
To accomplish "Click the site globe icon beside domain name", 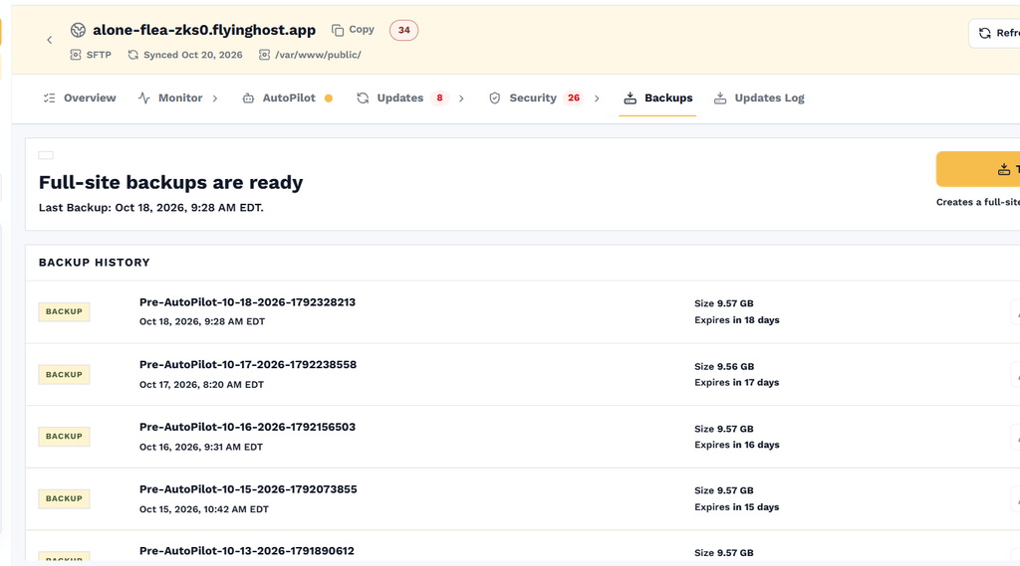I will tap(78, 30).
